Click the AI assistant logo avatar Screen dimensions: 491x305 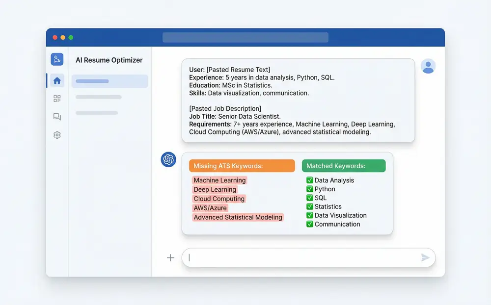tap(168, 159)
